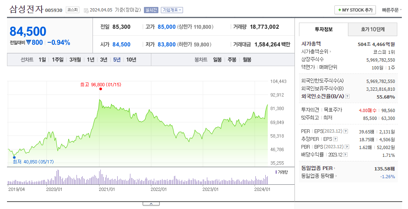This screenshot has width=408, height=209.
Task: Click the 2021/01 label on chart axis
Action: (107, 189)
